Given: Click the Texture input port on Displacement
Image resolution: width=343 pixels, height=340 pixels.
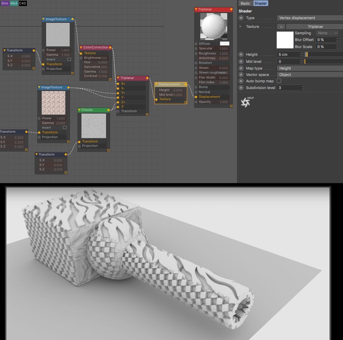Looking at the screenshot, I should tap(156, 99).
